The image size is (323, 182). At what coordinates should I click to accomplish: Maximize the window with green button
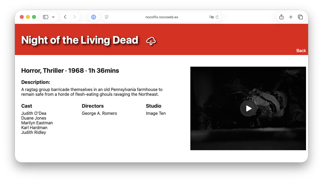click(x=34, y=17)
